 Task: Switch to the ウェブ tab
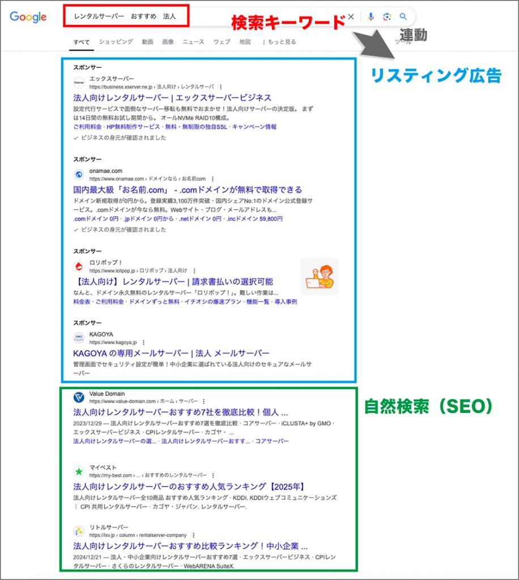pos(222,41)
